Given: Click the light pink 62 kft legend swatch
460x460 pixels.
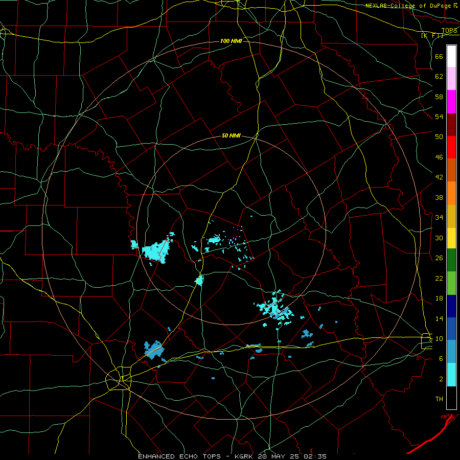Looking at the screenshot, I should 451,79.
